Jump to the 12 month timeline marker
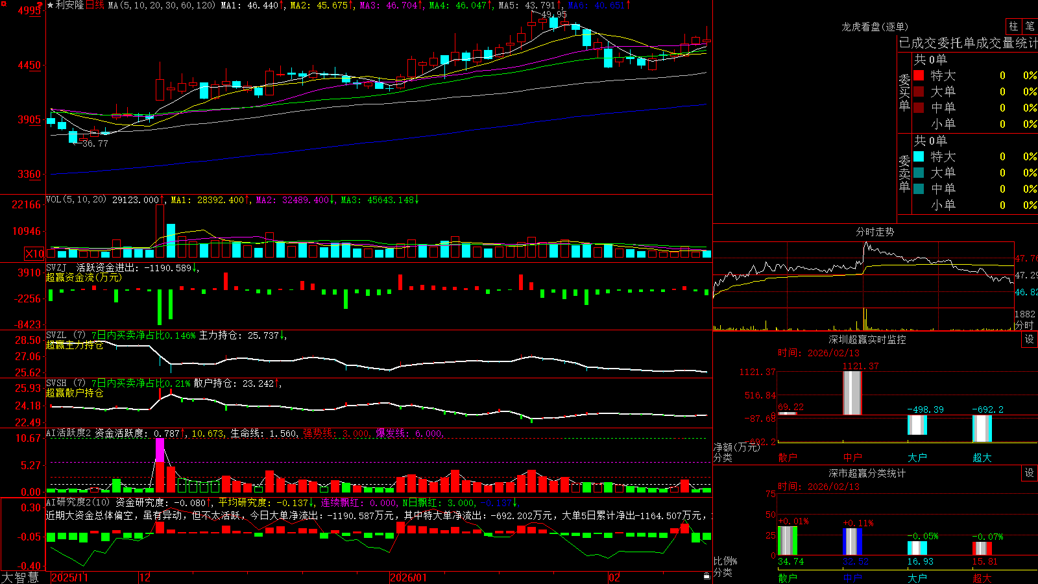The height and width of the screenshot is (584, 1038). coord(145,578)
